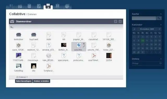Go up one folder with the arrow icon
The height and width of the screenshot is (99, 167).
click(12, 27)
